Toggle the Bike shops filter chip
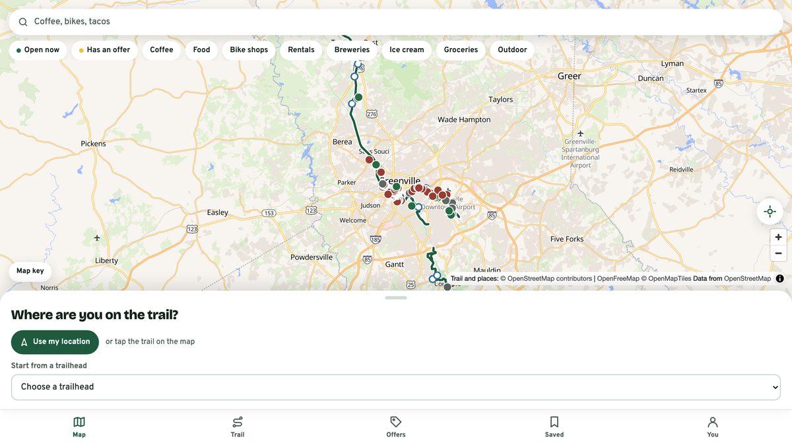792x445 pixels. [x=249, y=50]
